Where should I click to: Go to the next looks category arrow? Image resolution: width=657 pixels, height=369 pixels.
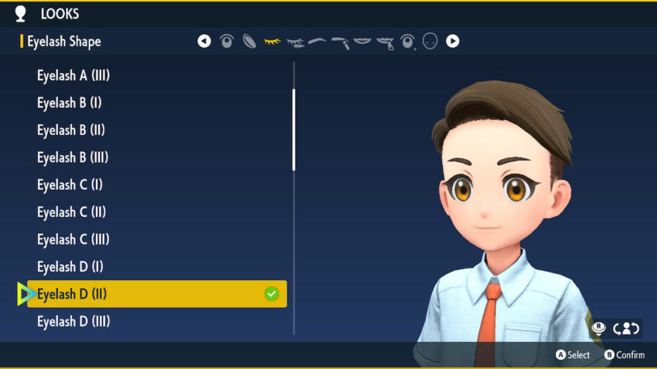[452, 41]
